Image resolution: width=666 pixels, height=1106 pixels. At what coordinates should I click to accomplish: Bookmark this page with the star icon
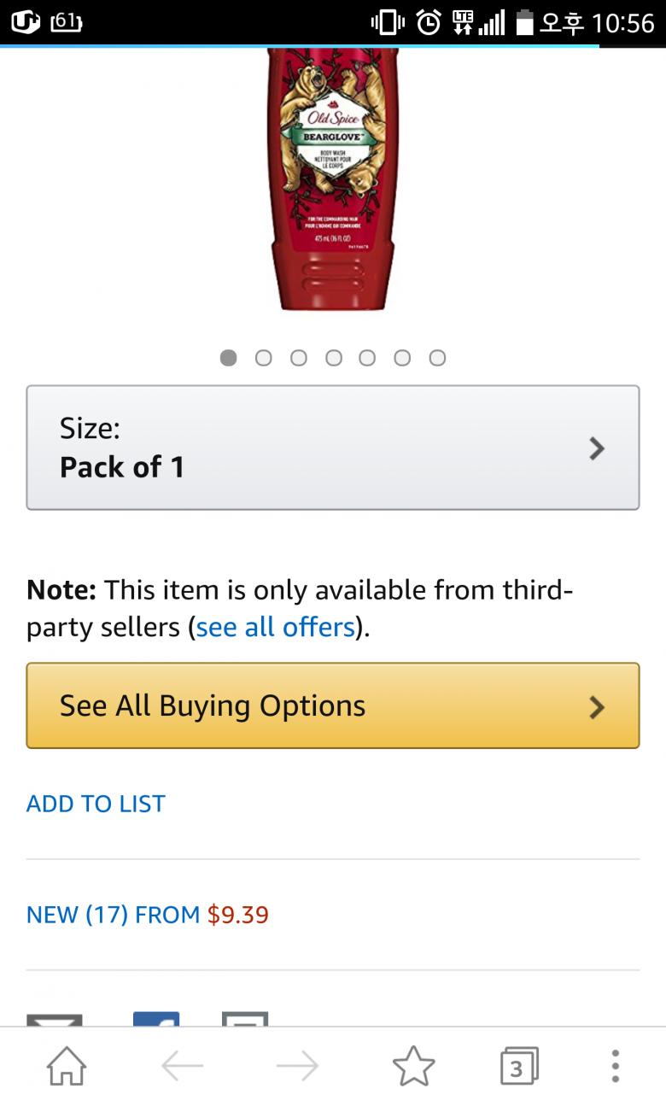point(413,1066)
